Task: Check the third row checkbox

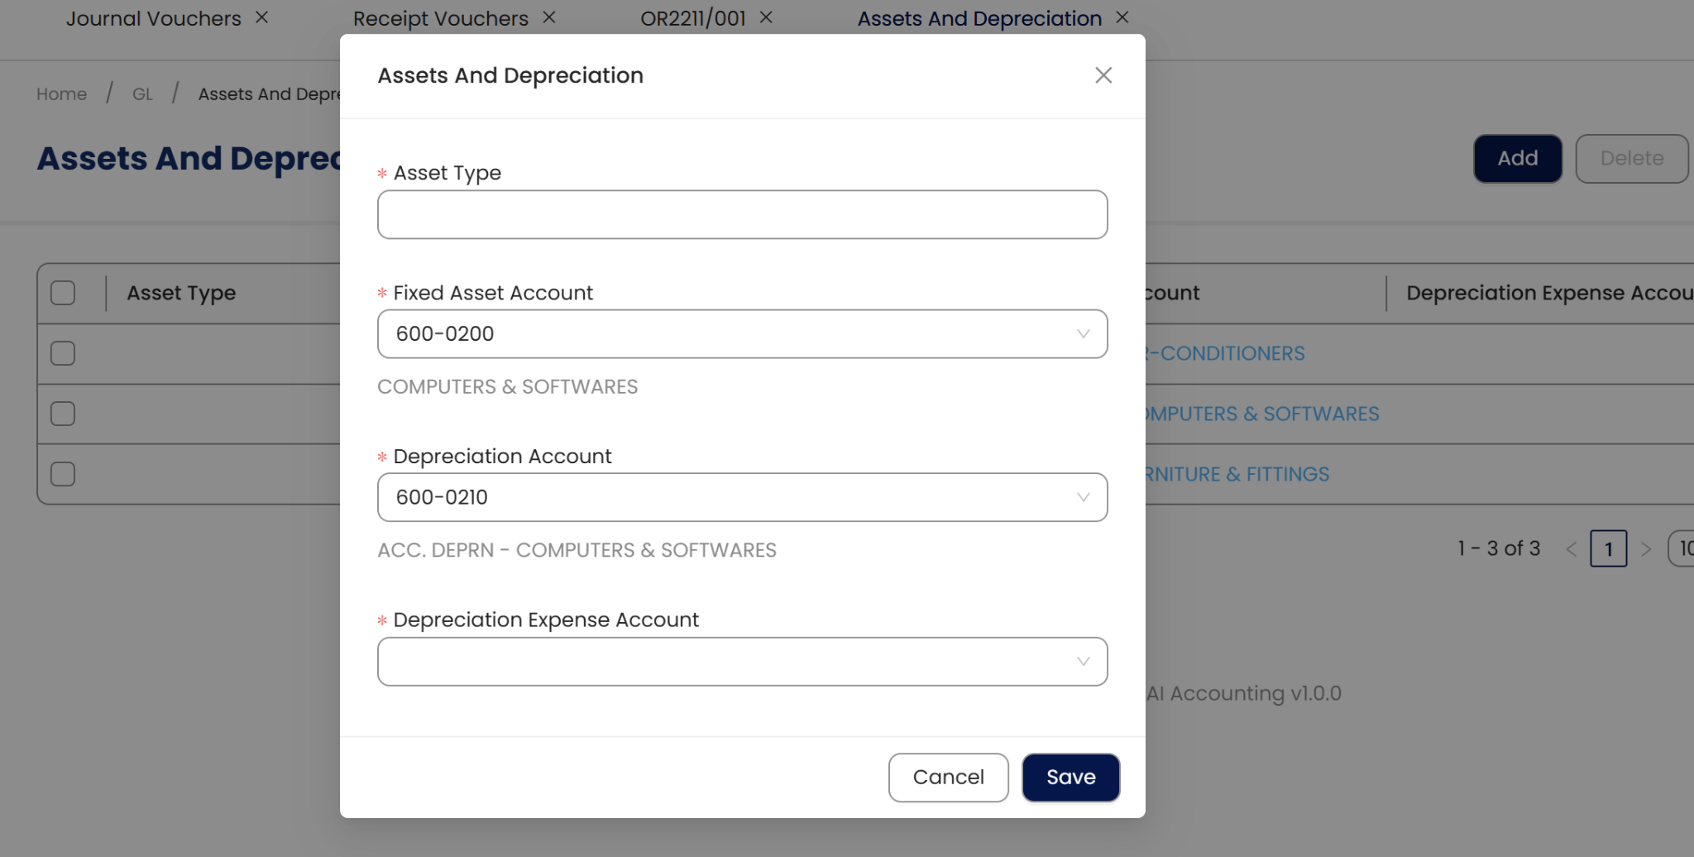Action: pyautogui.click(x=63, y=474)
